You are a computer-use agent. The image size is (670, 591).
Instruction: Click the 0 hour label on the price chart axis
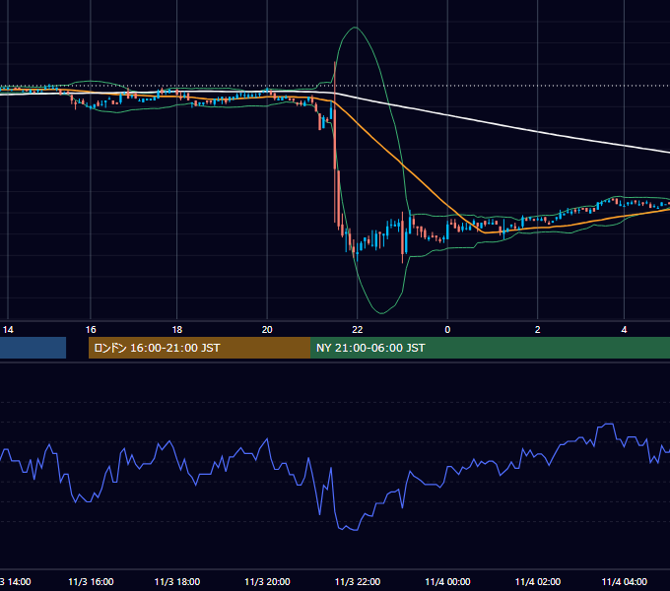(447, 330)
